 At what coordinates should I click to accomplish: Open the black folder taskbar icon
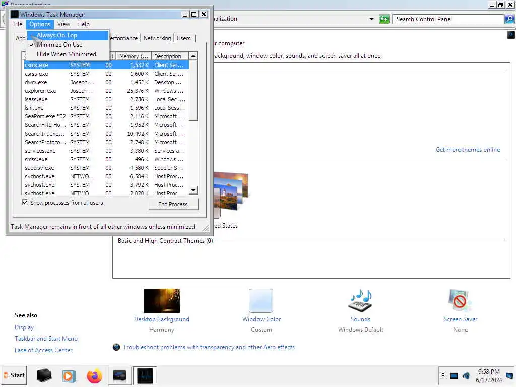[44, 376]
